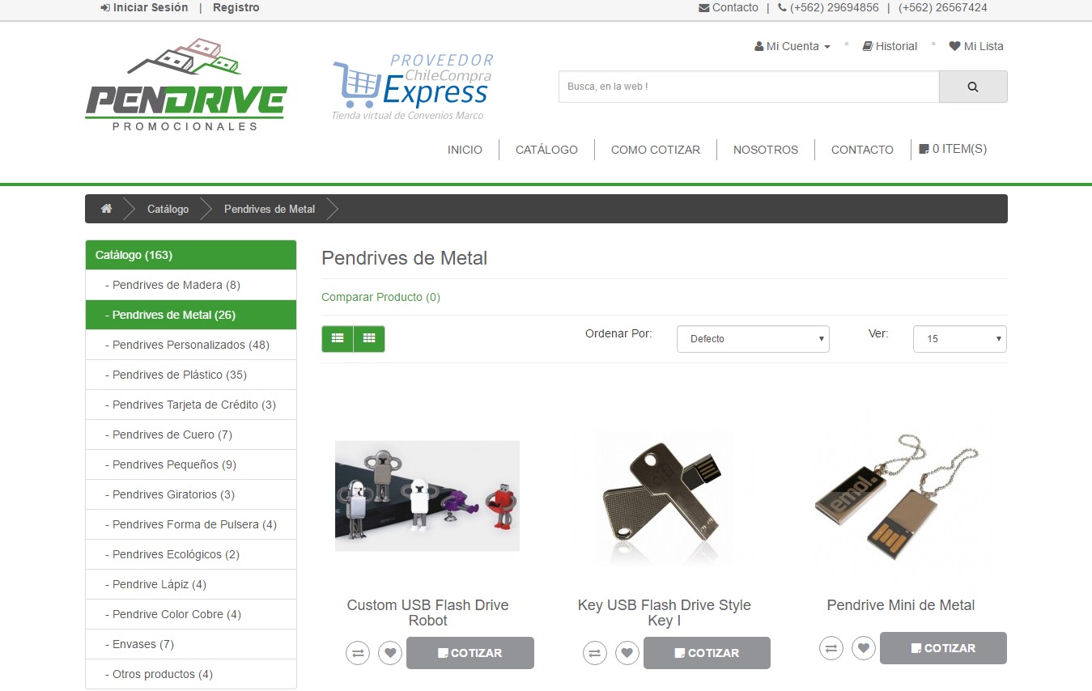This screenshot has height=691, width=1092.
Task: Go to INICIO menu item
Action: [465, 150]
